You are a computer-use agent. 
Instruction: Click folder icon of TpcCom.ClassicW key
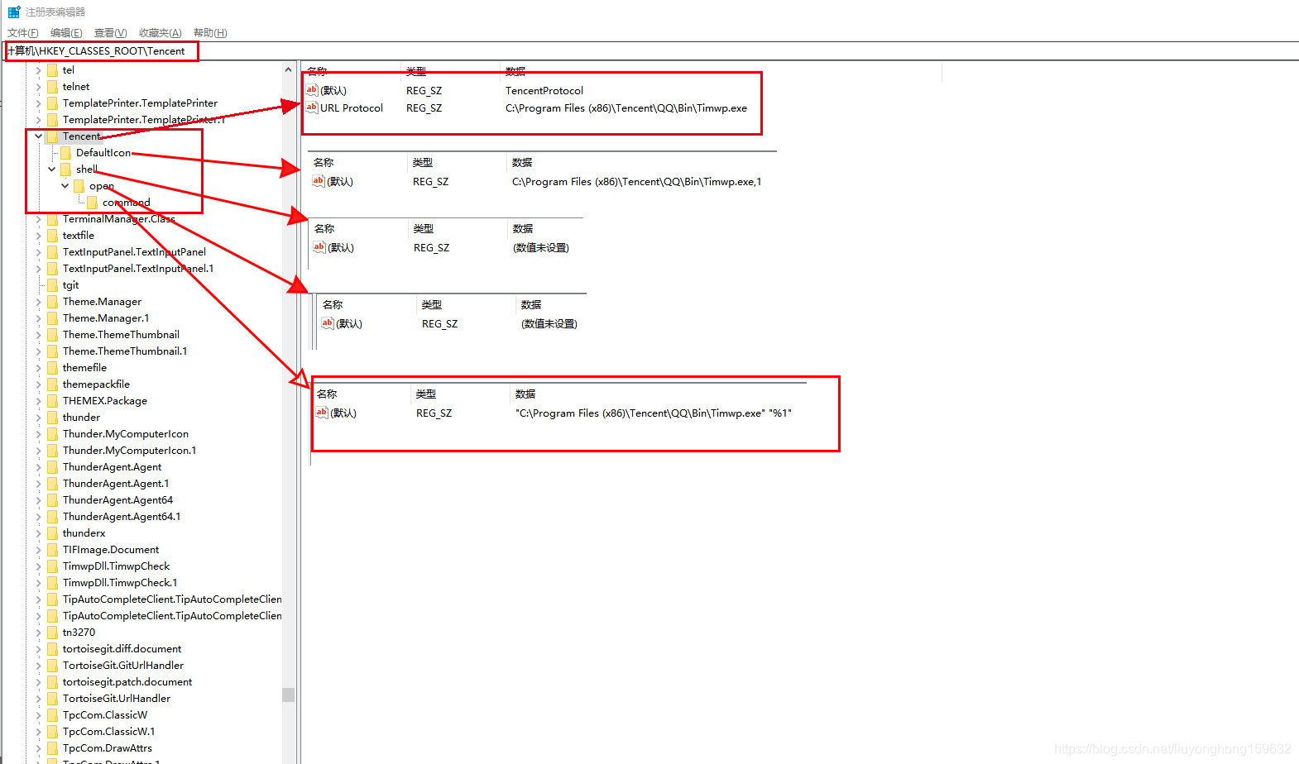[x=53, y=715]
